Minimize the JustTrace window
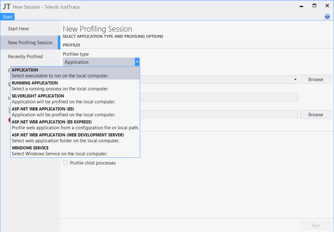334x232 pixels. coord(301,6)
